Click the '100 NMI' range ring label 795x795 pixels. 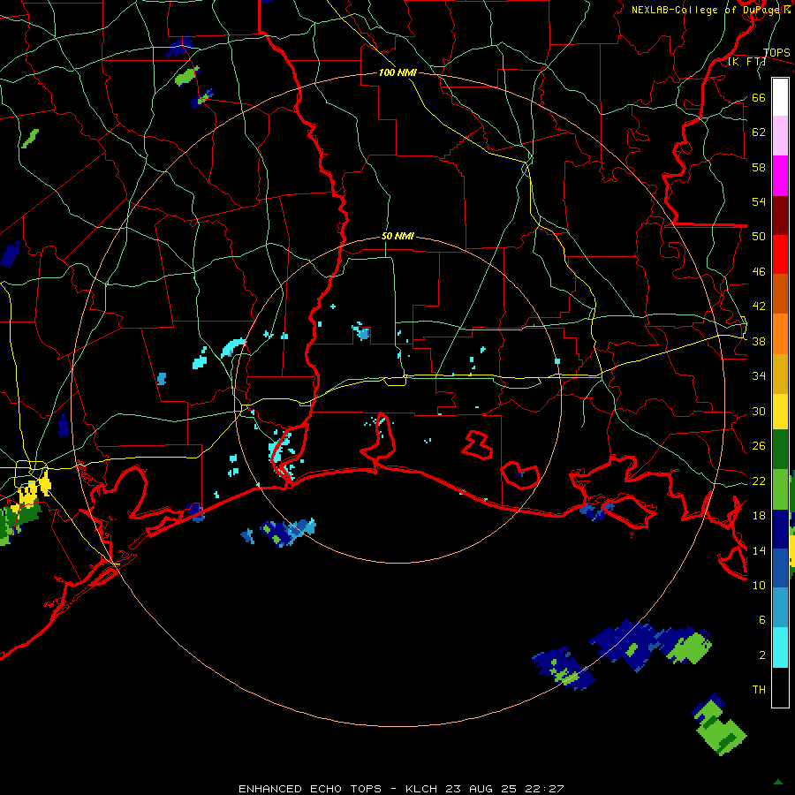click(x=397, y=73)
